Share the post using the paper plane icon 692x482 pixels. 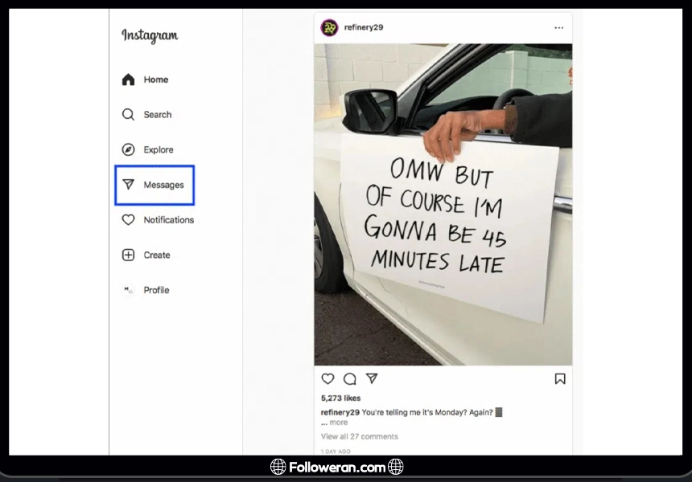pos(372,378)
